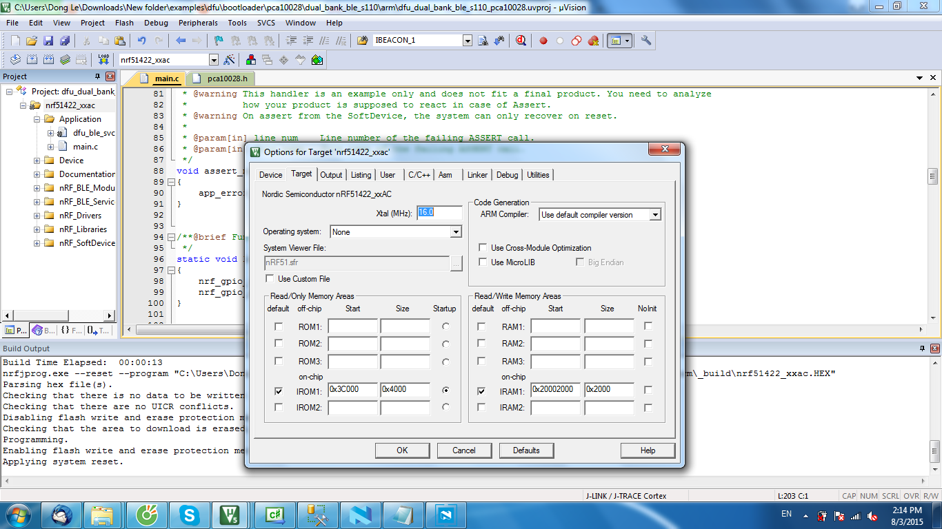Switch to the Linker tab
The image size is (942, 529).
click(x=477, y=175)
